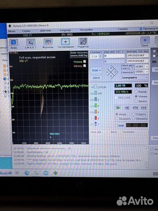
Task: Click the butterfly |>|<| scan mode button
Action: pos(144,108)
